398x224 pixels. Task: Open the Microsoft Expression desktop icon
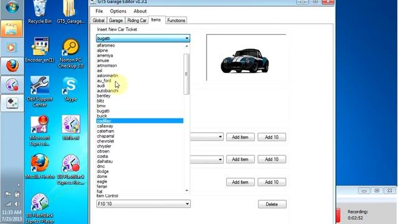click(40, 131)
